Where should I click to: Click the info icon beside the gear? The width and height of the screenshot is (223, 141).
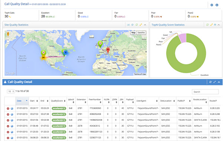coord(217,5)
